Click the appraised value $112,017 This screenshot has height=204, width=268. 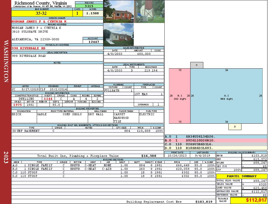point(259,192)
